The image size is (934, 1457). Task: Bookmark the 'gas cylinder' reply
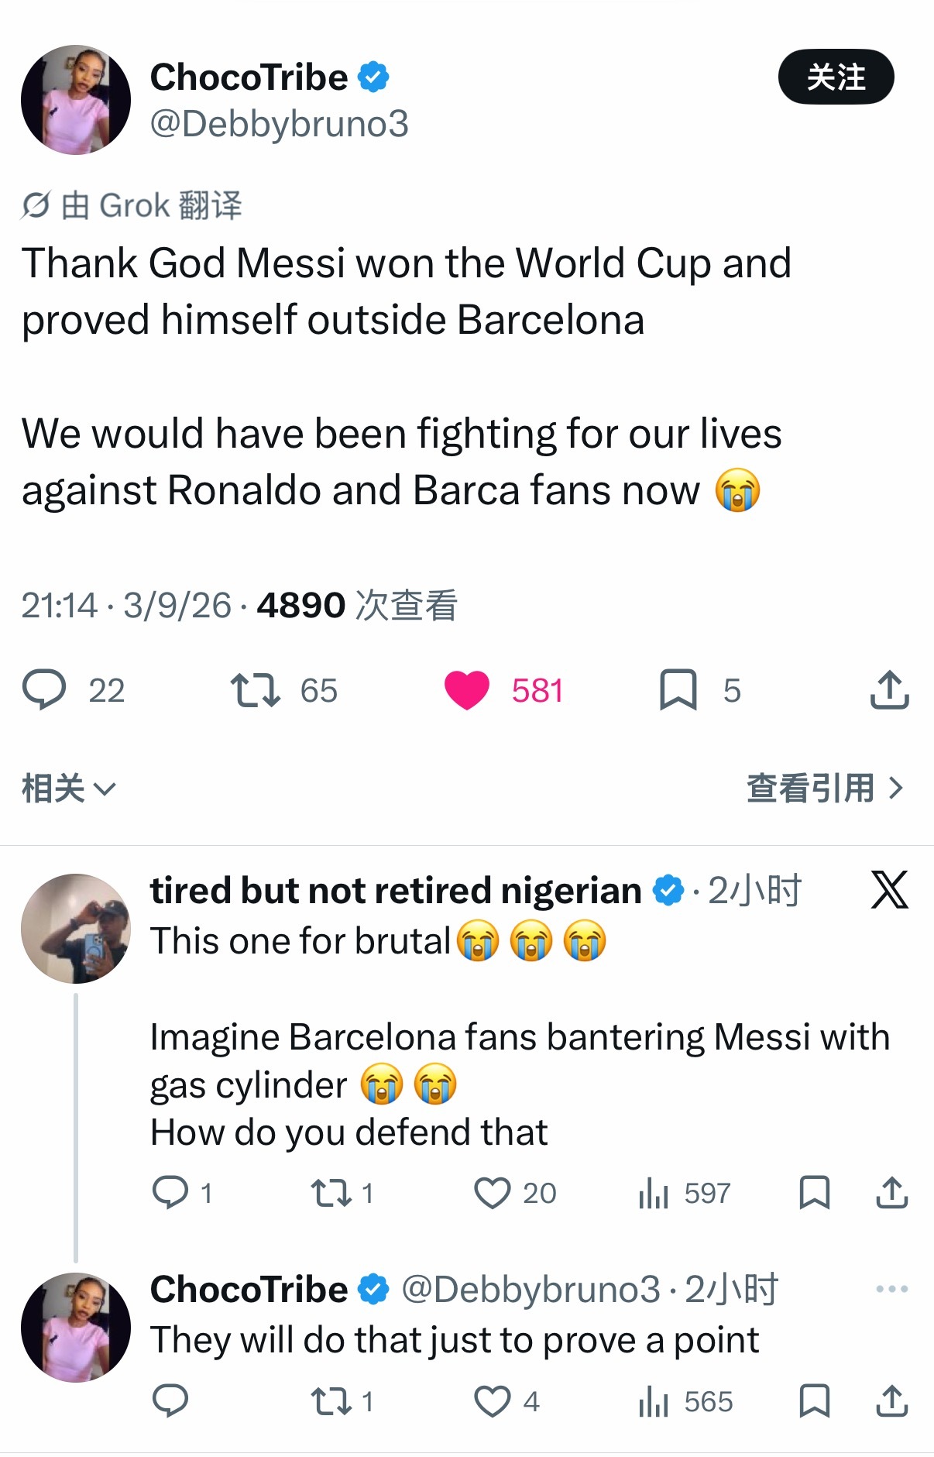coord(814,1193)
